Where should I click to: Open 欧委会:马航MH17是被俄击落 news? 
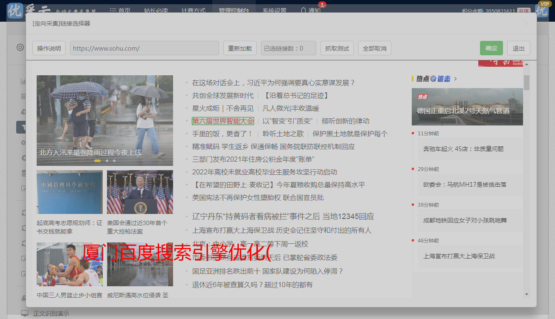465,185
